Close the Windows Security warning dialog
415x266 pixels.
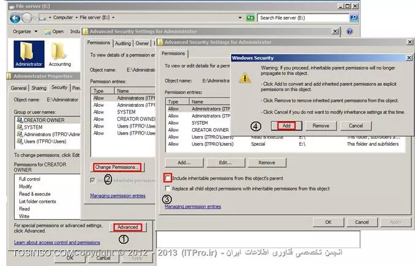409,58
